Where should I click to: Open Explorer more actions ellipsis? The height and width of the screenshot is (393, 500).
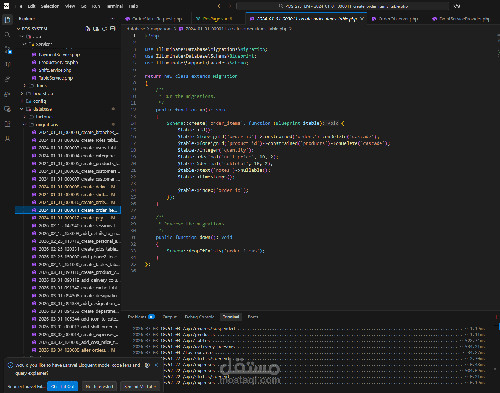coord(113,19)
